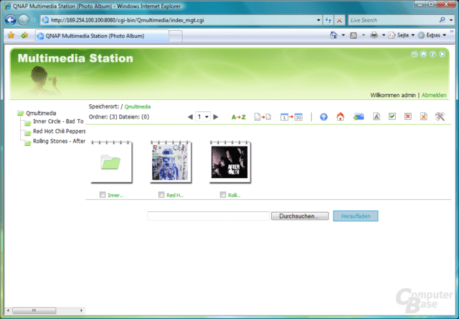This screenshot has height=319, width=459.
Task: Select Qmultimedia root in folder tree
Action: tap(41, 114)
